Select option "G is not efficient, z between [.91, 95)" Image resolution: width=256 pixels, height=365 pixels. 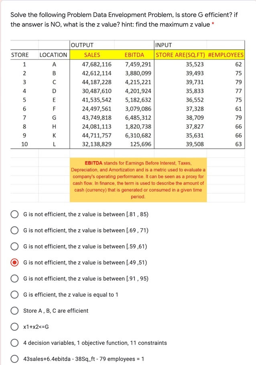pos(14,279)
